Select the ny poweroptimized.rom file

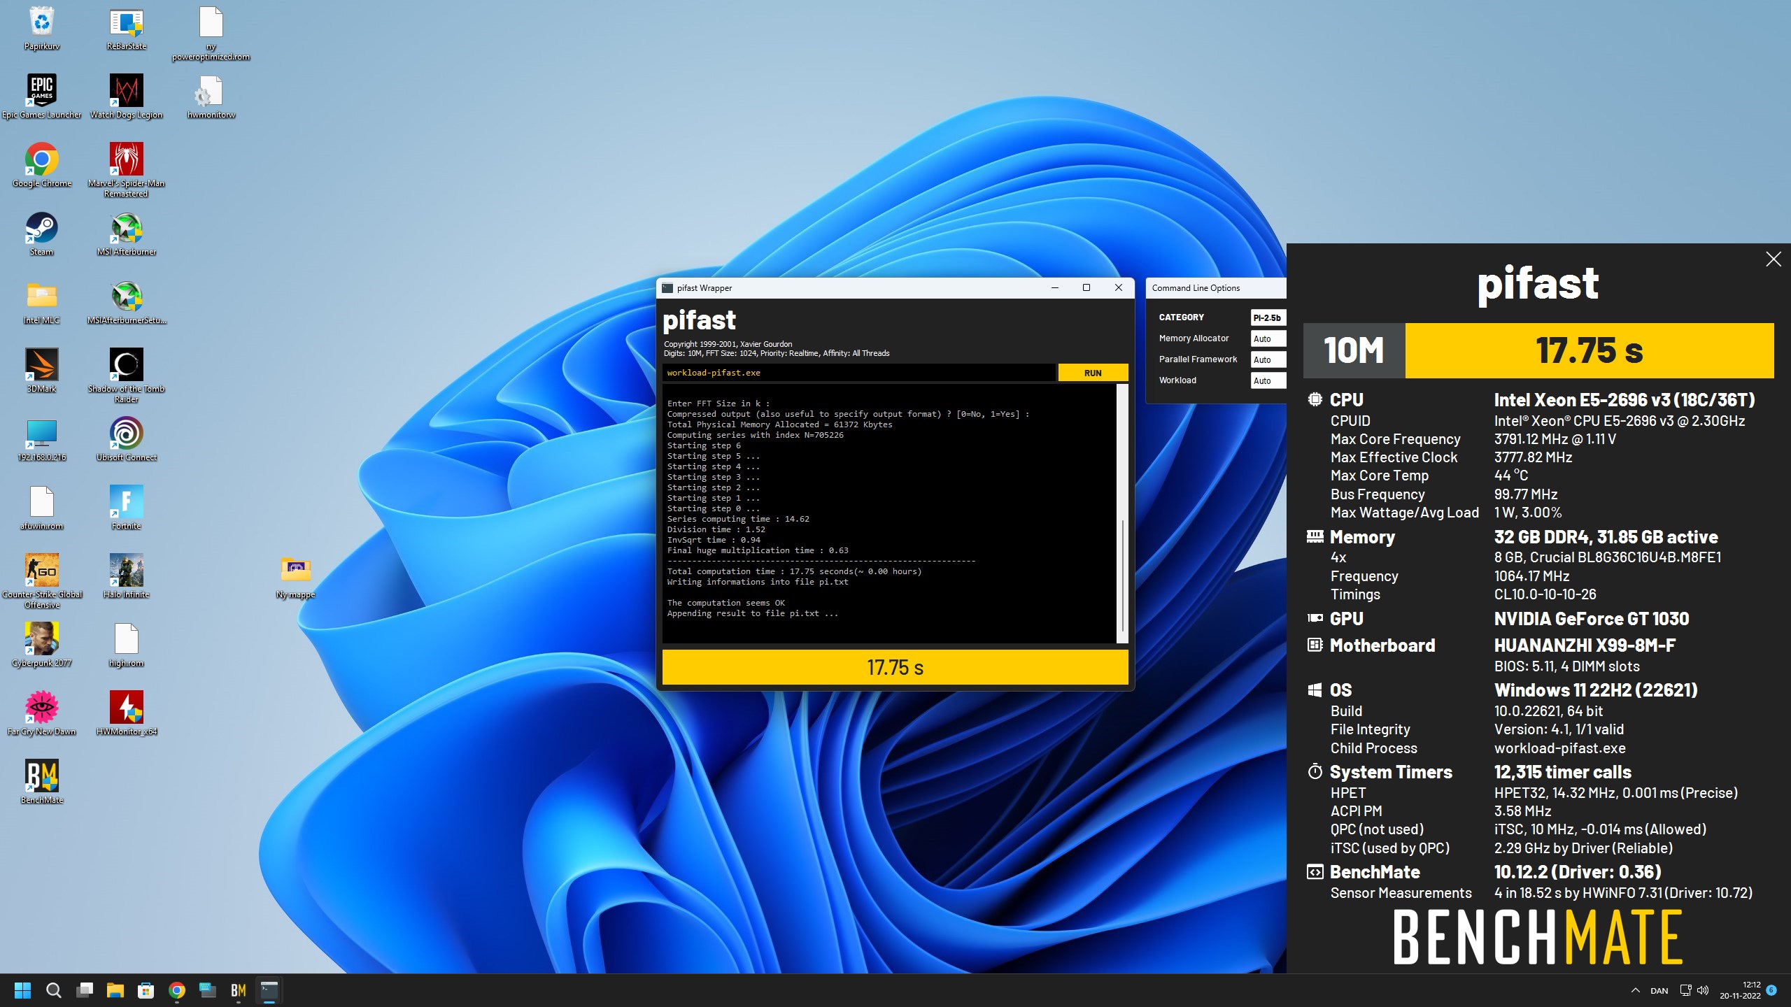[211, 34]
